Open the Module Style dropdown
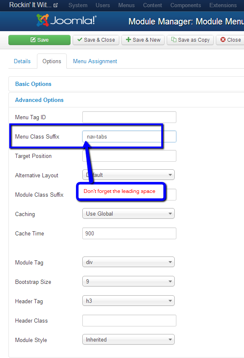 (x=129, y=339)
